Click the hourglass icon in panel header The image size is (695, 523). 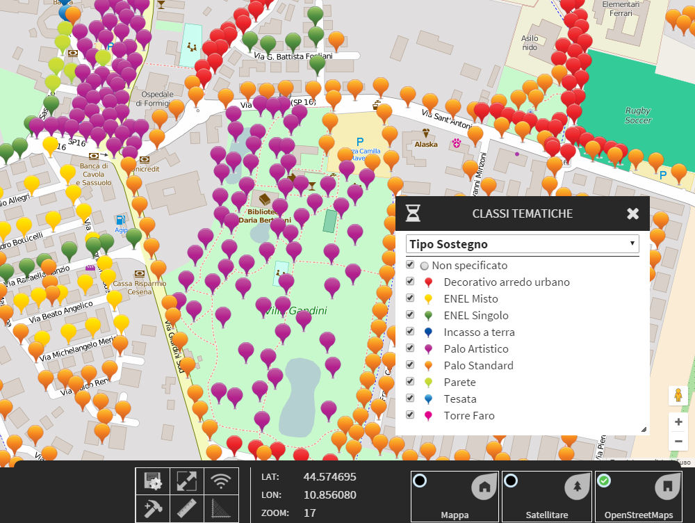click(413, 214)
